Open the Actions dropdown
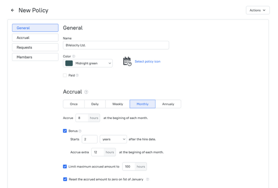The image size is (278, 188). point(258,10)
